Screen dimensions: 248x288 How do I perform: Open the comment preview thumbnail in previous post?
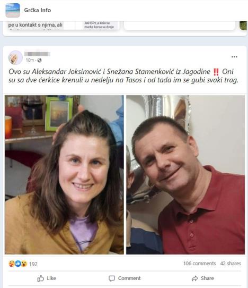99,25
